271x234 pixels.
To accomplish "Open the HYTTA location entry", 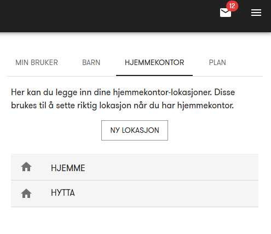I will click(x=135, y=194).
